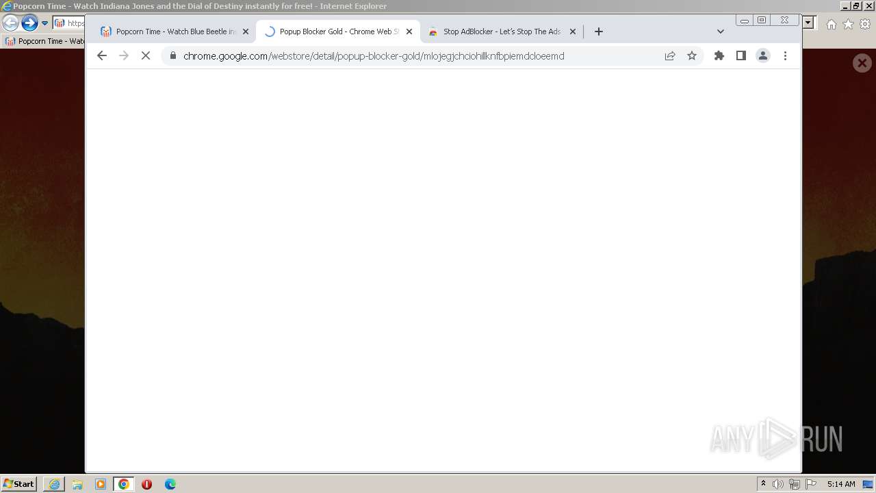Open Chrome profile avatar
This screenshot has width=876, height=493.
[763, 56]
